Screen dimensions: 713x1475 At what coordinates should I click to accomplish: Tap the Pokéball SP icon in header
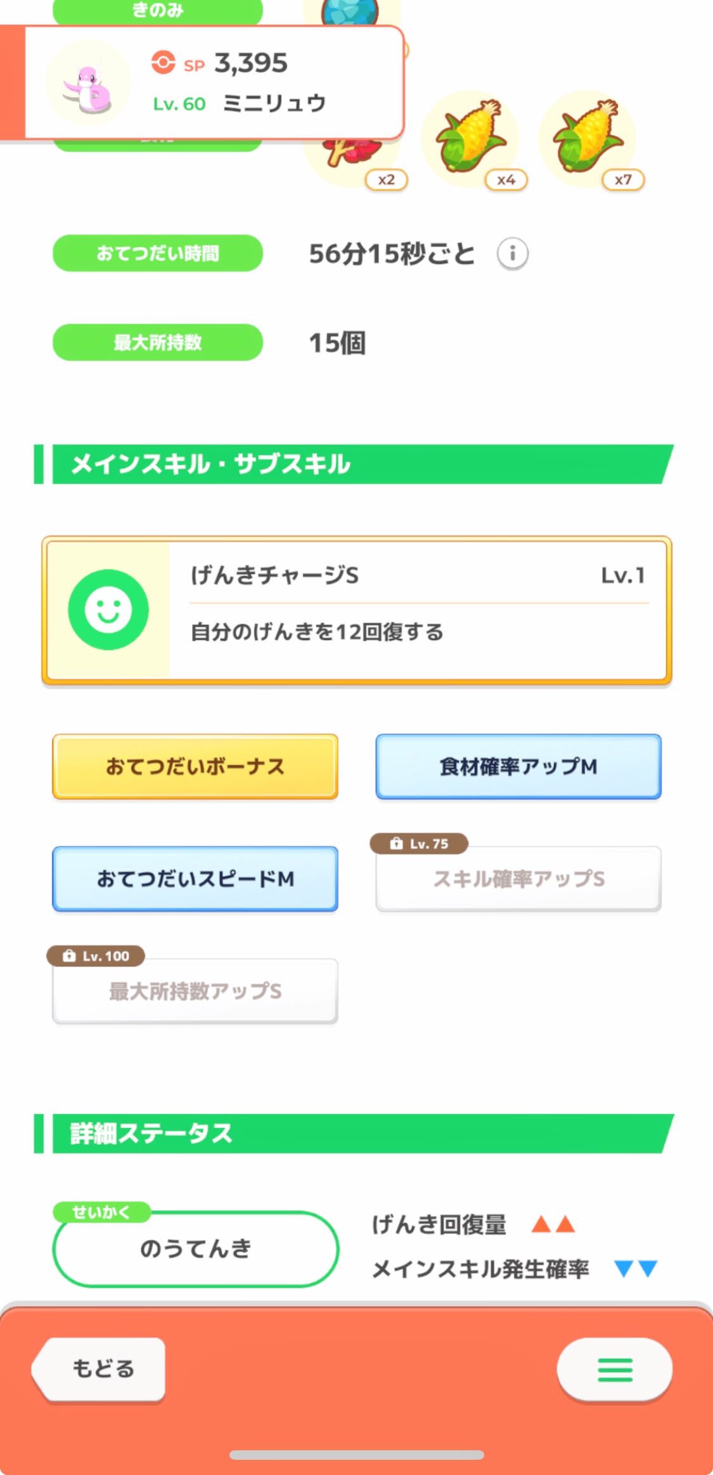(x=163, y=63)
